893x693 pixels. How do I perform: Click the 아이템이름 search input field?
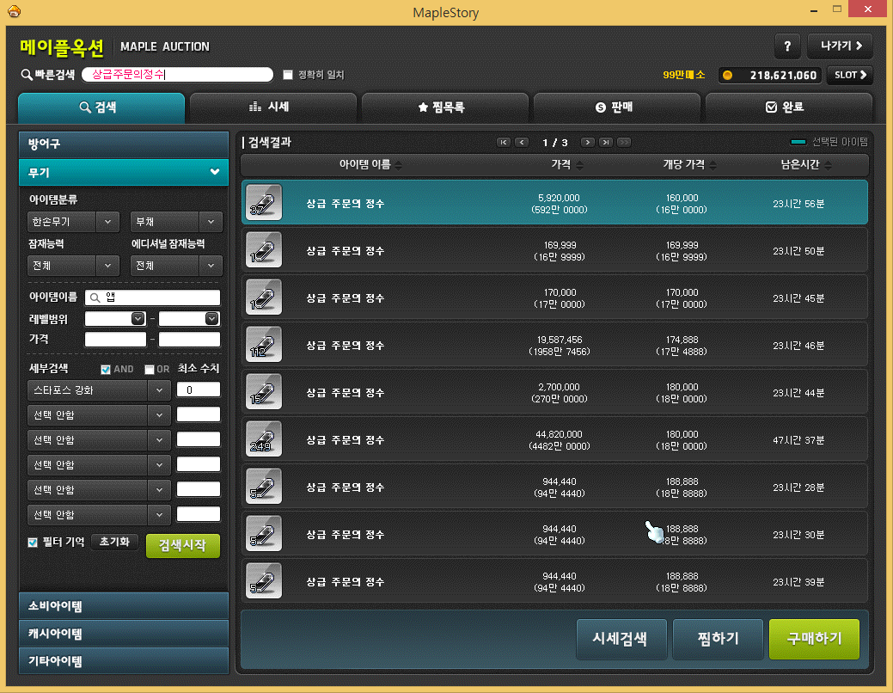pyautogui.click(x=153, y=297)
